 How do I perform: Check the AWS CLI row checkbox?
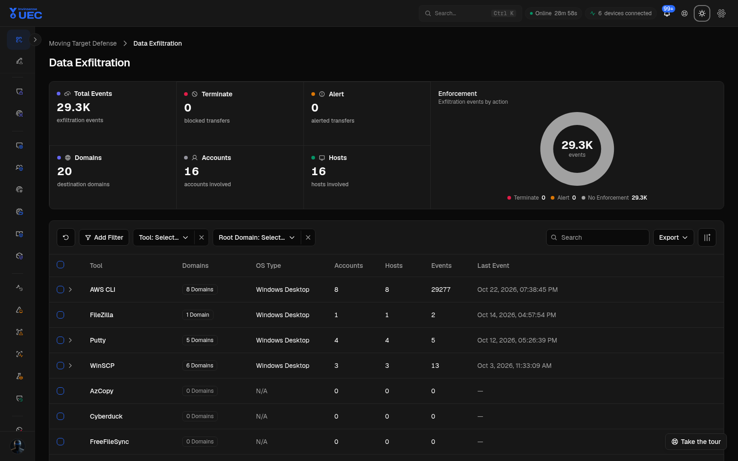(x=60, y=290)
